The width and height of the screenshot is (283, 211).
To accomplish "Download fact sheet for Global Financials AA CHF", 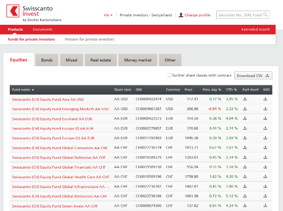I will pos(245,167).
